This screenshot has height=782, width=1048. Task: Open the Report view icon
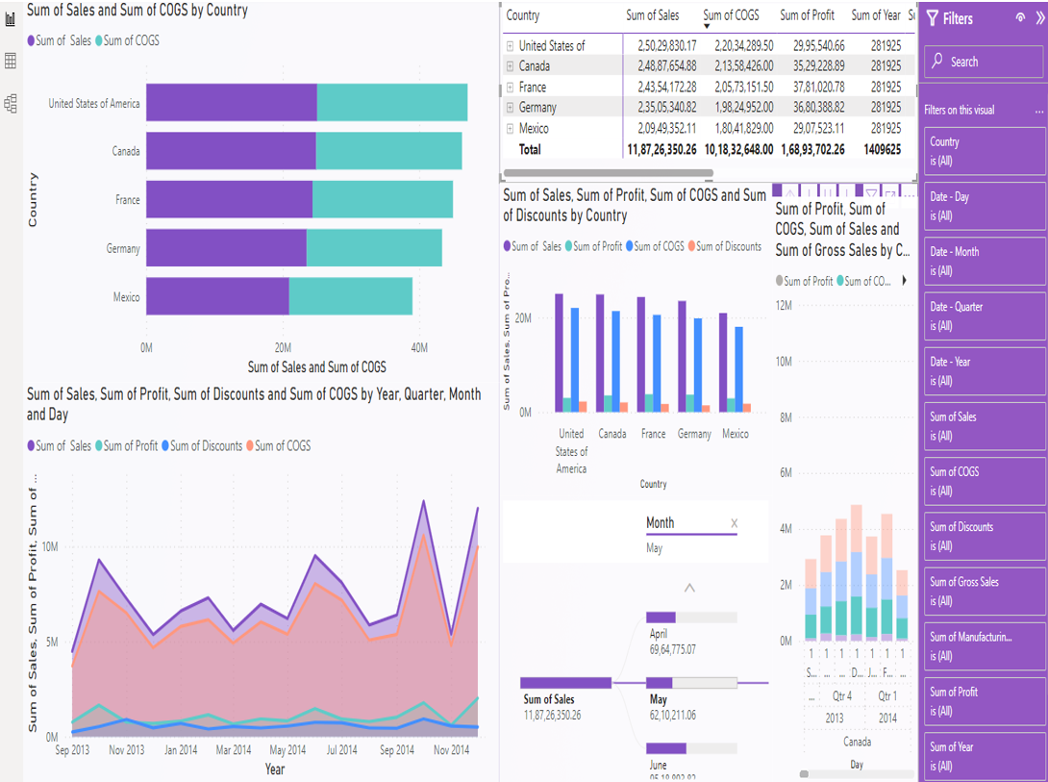(x=11, y=19)
